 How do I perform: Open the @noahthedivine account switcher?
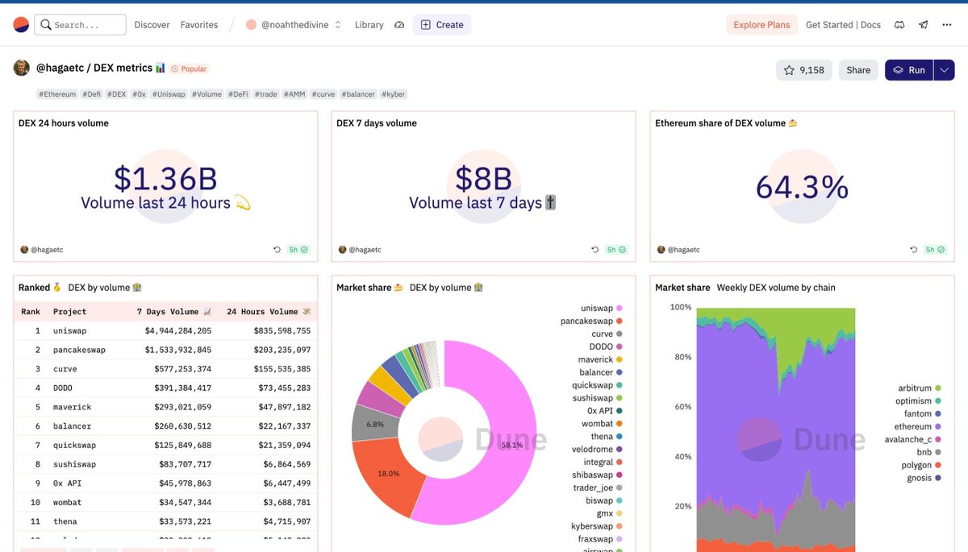click(x=294, y=25)
